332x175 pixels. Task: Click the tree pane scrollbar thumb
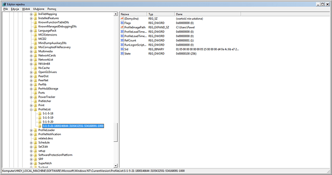tap(115, 133)
